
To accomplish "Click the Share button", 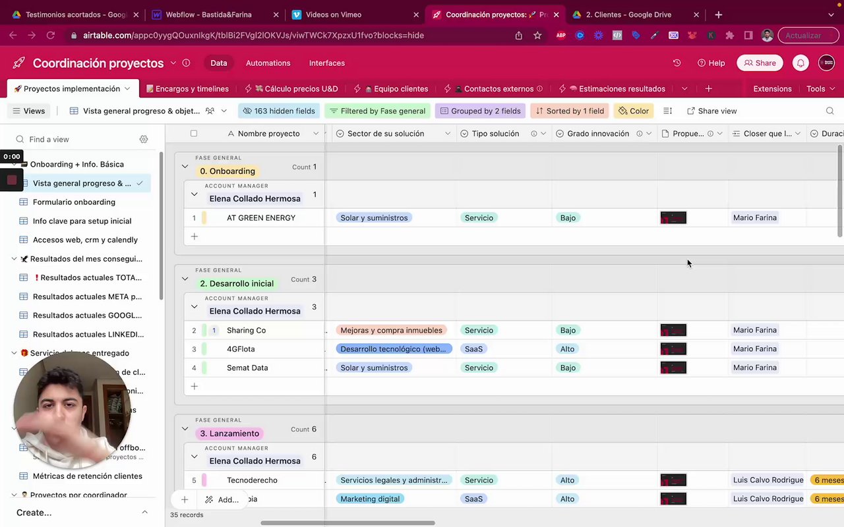I will (x=760, y=63).
